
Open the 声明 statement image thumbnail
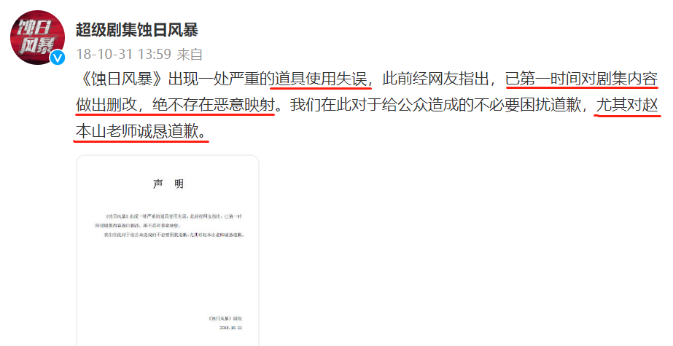168,251
